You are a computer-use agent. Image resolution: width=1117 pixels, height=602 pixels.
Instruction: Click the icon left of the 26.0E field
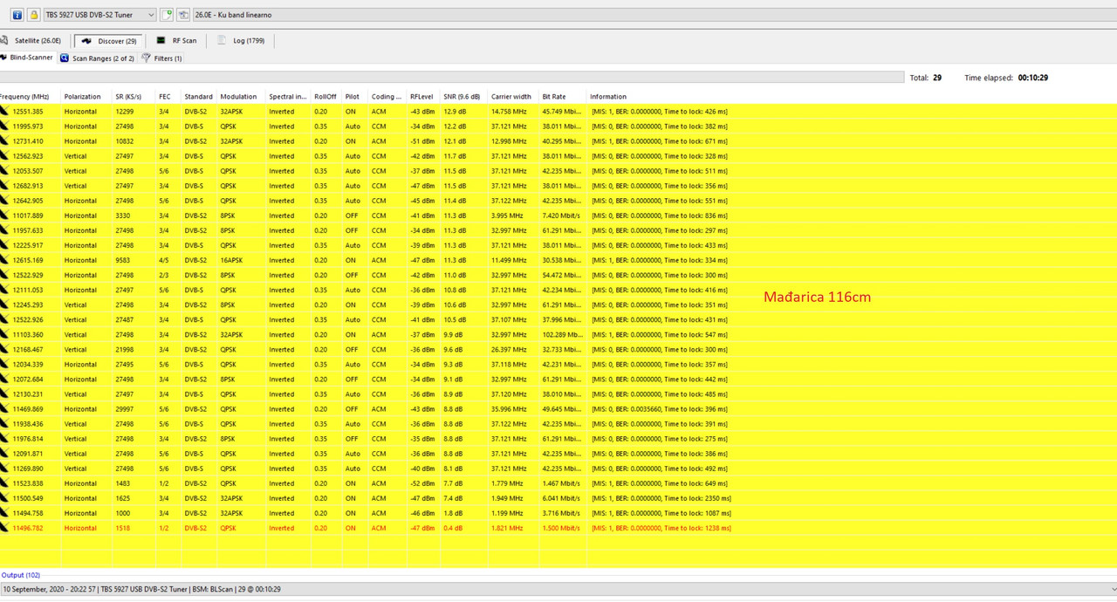(x=183, y=15)
